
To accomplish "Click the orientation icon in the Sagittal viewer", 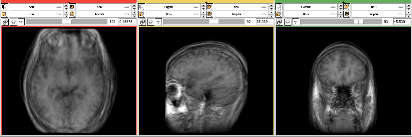I will (x=142, y=7).
